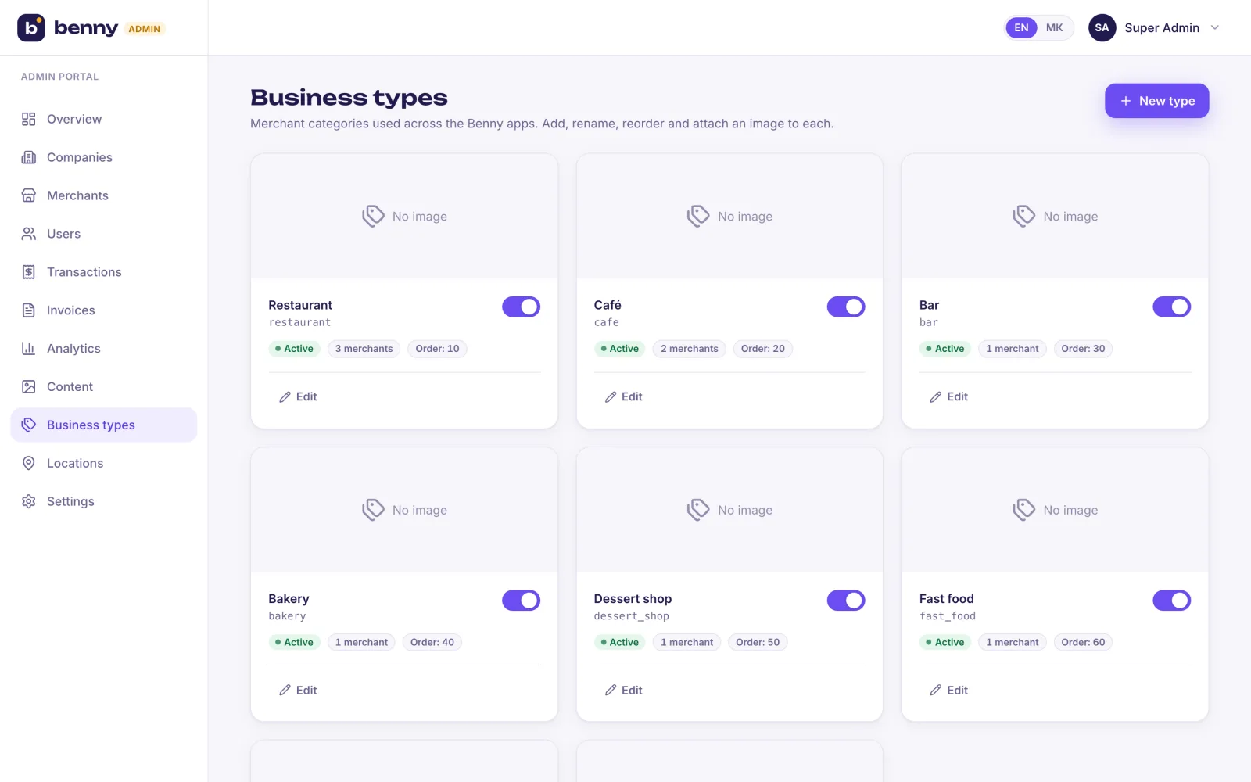This screenshot has width=1251, height=782.
Task: Click the Settings gear icon
Action: coord(29,501)
